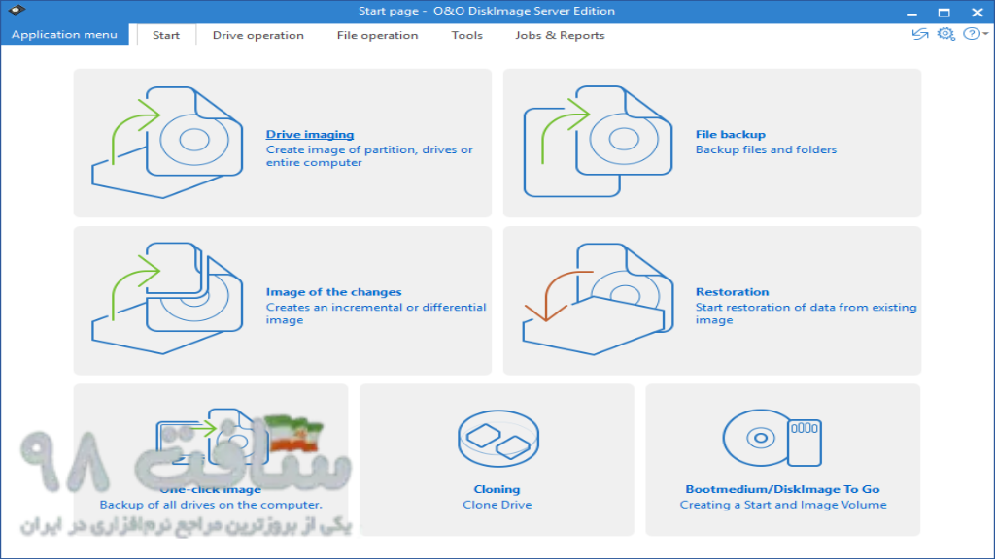Expand the help dropdown arrow

point(985,34)
